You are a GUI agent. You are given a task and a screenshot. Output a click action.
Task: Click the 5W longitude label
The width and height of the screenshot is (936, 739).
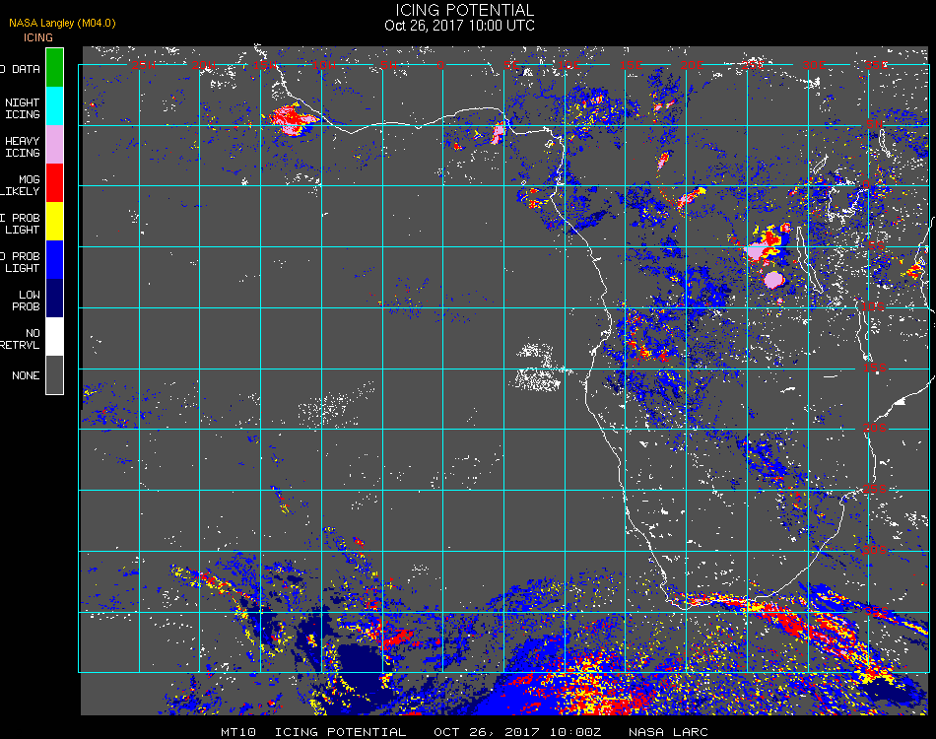tap(388, 65)
